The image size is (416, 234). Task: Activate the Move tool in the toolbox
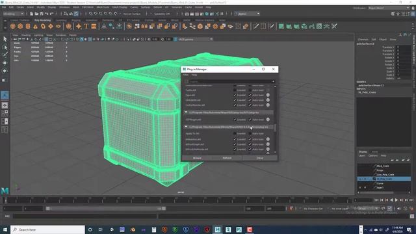pos(5,63)
